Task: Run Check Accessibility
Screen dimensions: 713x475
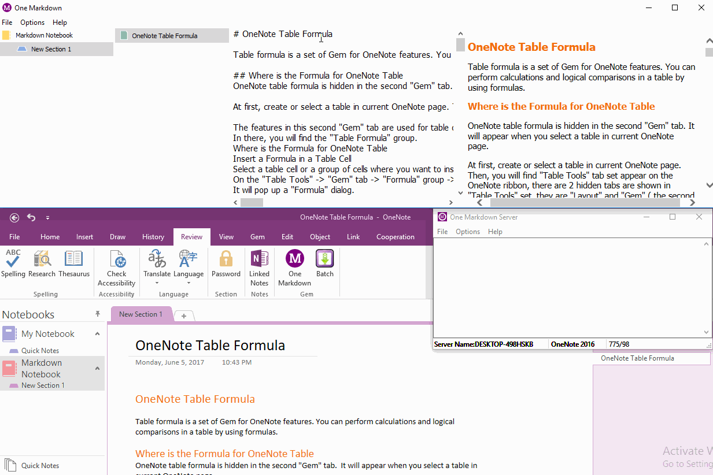Action: click(x=117, y=258)
